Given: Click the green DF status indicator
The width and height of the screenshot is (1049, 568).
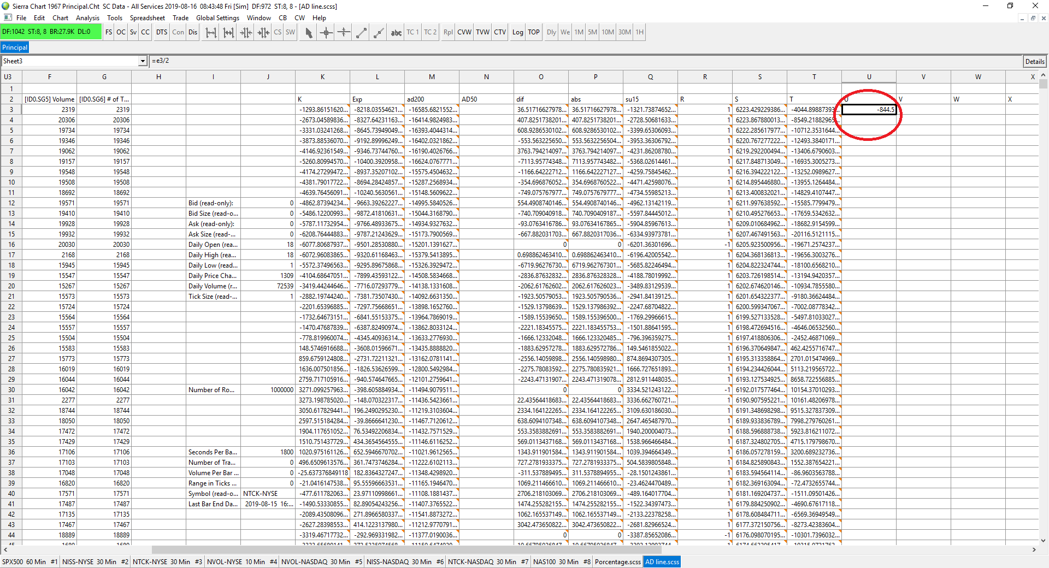Looking at the screenshot, I should coord(51,32).
